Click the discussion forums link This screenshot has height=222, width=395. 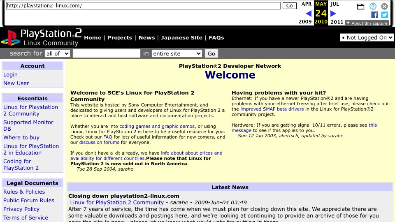tap(99, 142)
